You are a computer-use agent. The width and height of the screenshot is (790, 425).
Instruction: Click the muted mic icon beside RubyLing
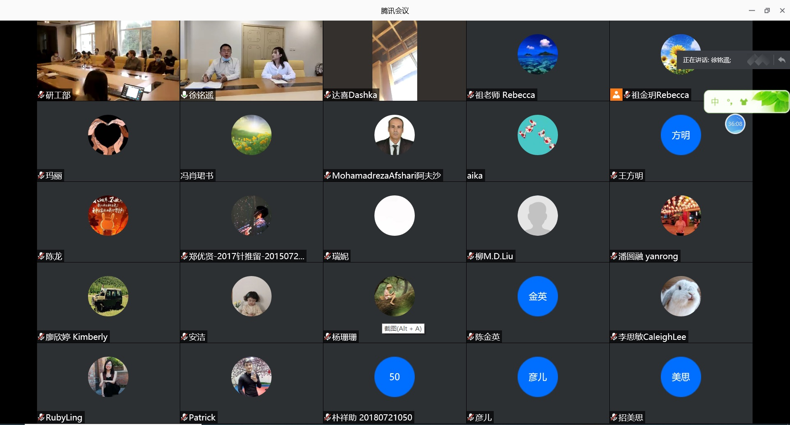(x=41, y=417)
